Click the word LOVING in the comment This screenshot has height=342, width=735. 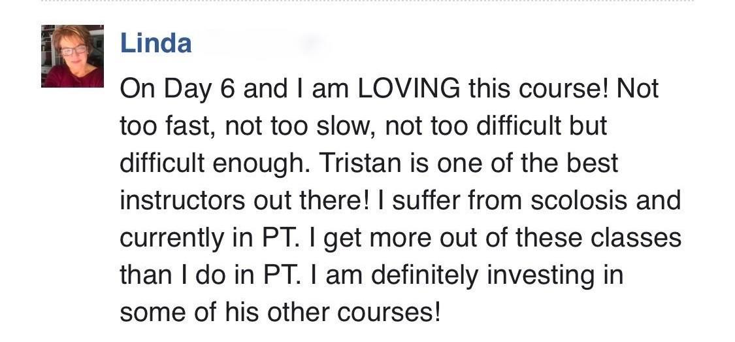408,89
